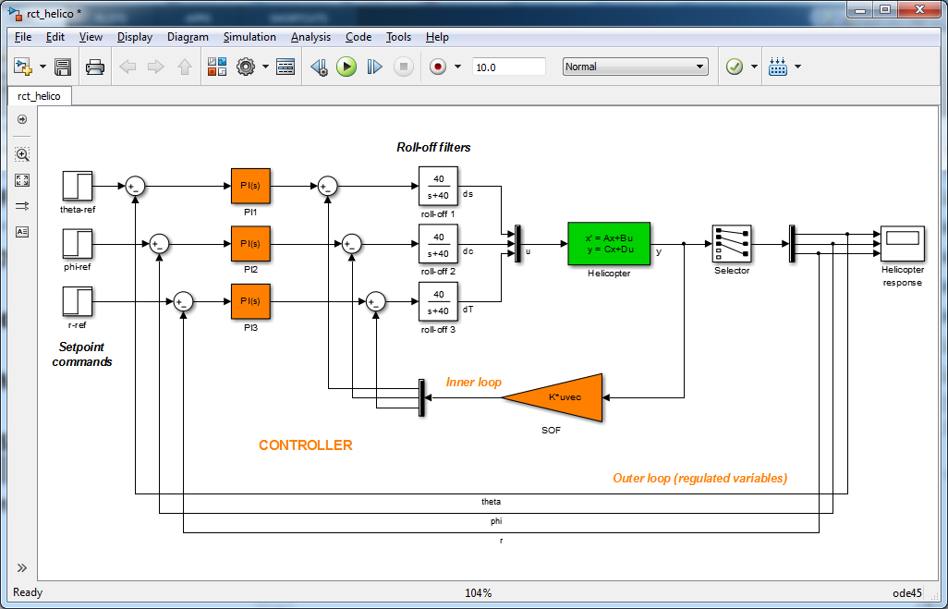Image resolution: width=948 pixels, height=609 pixels.
Task: Select the PI3 controller block
Action: (x=250, y=301)
